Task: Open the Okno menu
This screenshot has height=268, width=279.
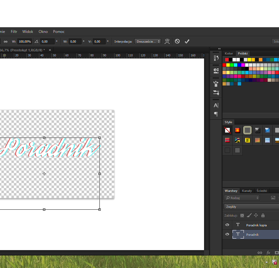Action: tap(43, 31)
